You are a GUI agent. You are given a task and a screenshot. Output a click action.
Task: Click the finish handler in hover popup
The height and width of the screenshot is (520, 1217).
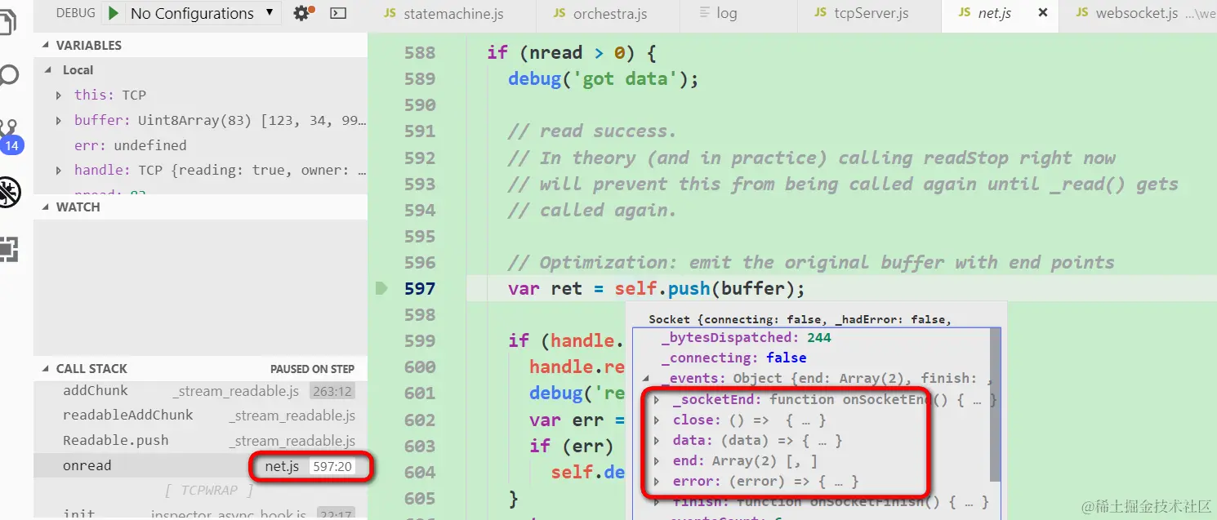[x=829, y=501]
